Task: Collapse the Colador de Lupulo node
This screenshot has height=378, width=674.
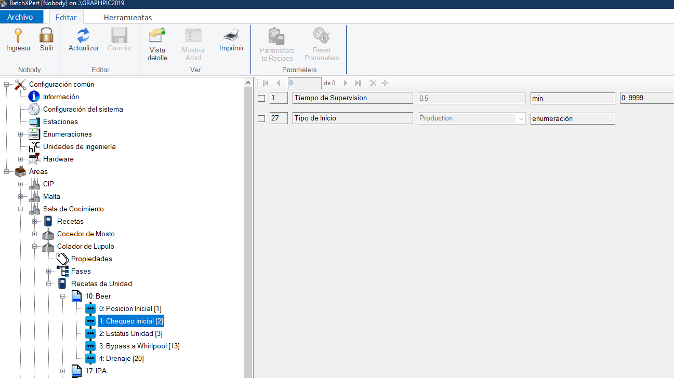Action: coord(34,246)
